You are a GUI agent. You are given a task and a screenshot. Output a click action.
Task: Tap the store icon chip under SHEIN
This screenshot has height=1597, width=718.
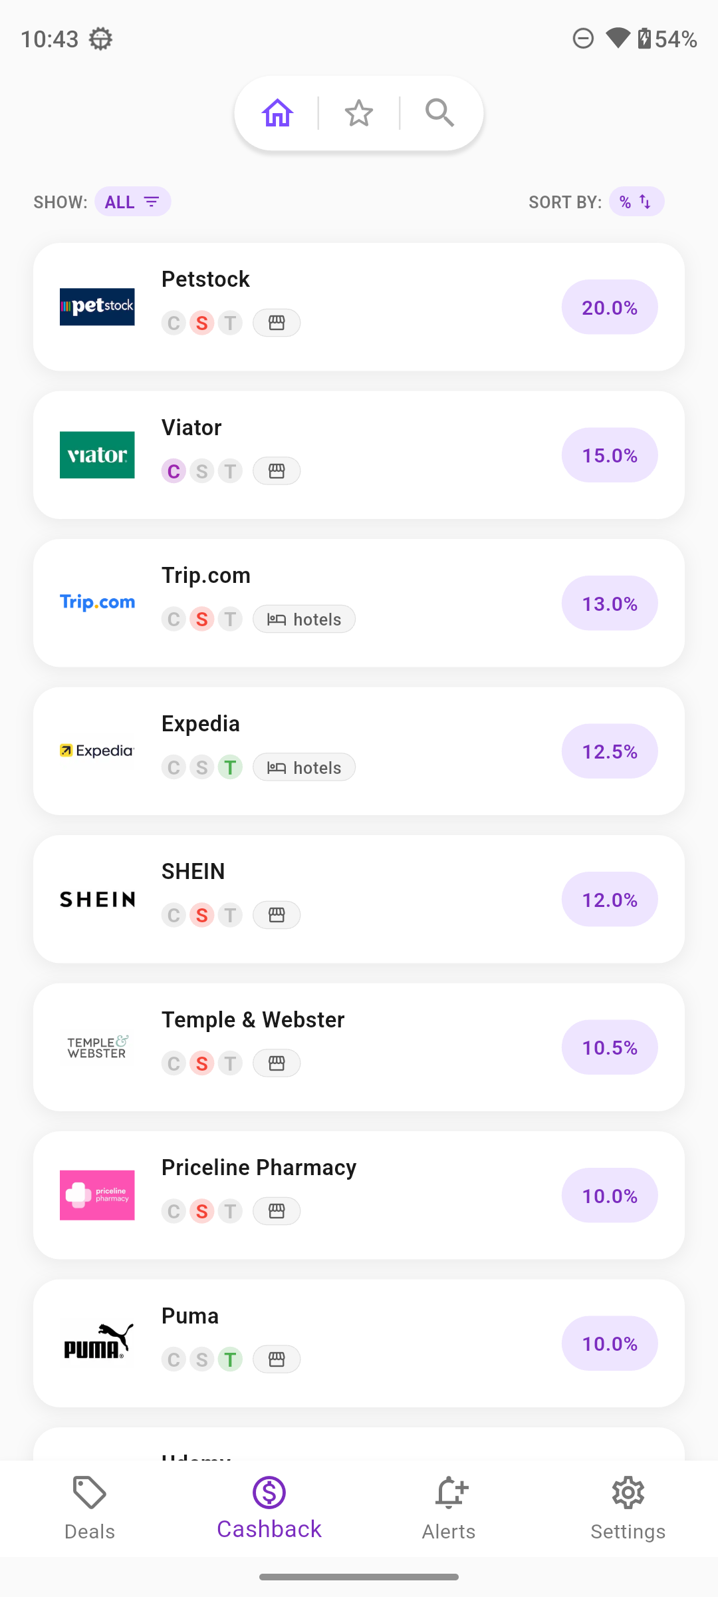tap(277, 915)
